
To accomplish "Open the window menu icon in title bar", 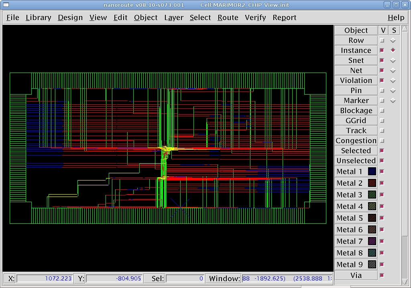I will pyautogui.click(x=6, y=5).
